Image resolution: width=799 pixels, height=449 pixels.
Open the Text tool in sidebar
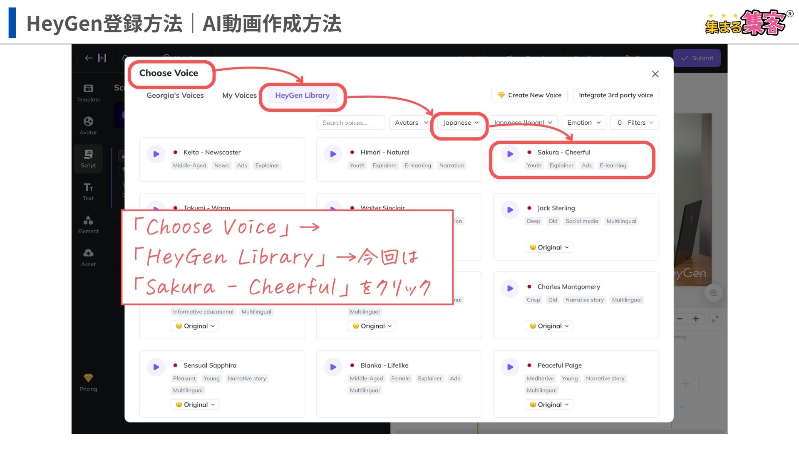point(88,191)
